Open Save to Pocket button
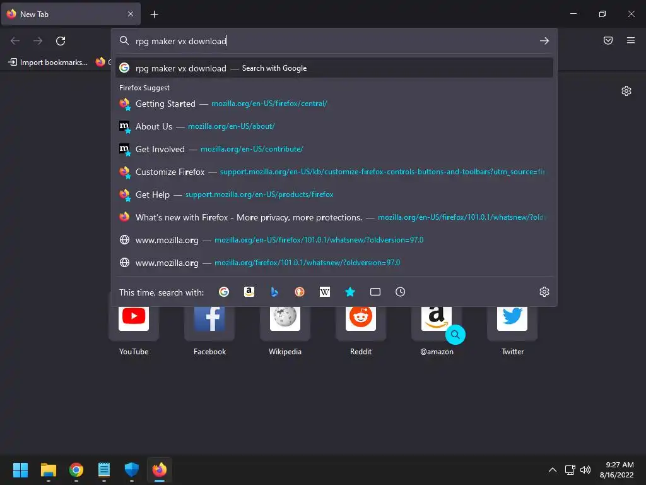The height and width of the screenshot is (485, 646). (x=608, y=40)
